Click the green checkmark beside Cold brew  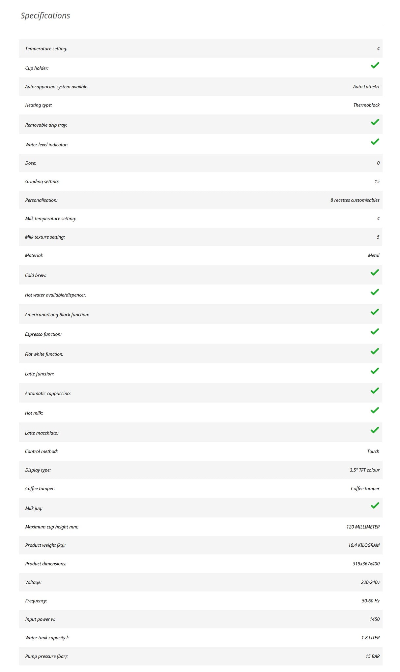point(375,272)
